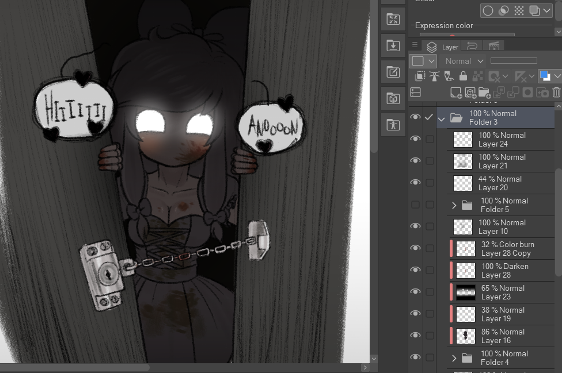Hide Layer 24 with its eye icon
This screenshot has width=562, height=373.
415,139
